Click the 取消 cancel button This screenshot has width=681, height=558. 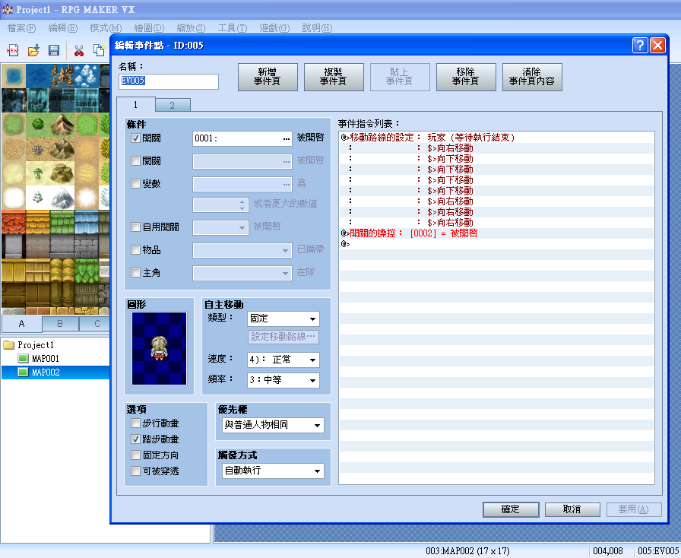tap(572, 509)
